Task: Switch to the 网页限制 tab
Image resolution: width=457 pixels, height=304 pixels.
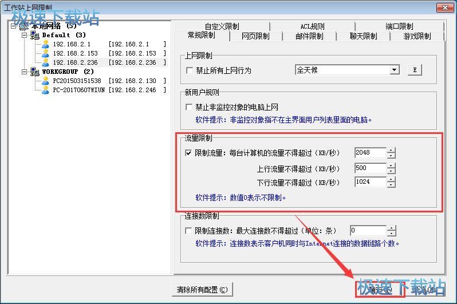Action: pos(255,36)
